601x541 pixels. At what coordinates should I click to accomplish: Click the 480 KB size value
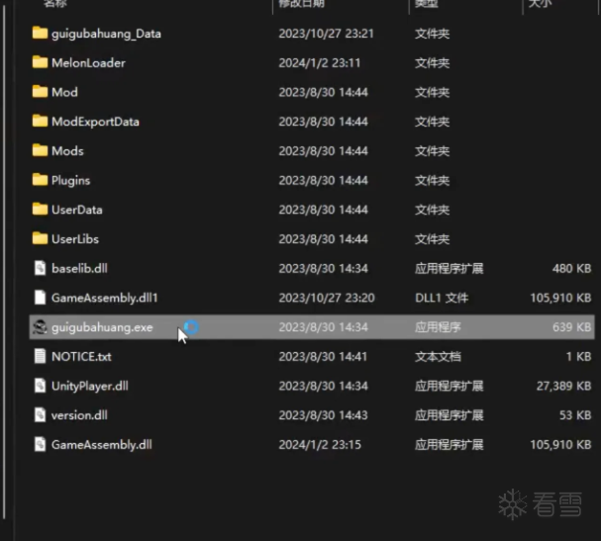(571, 268)
